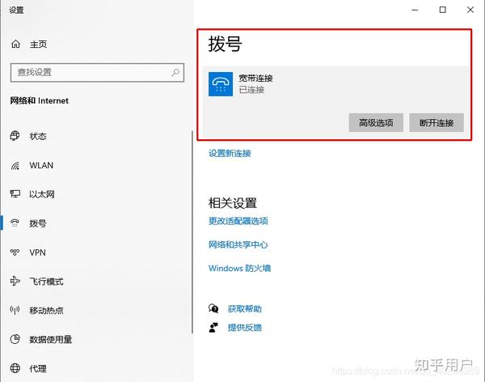Go to the 以太网 settings page
Screen dimensions: 485x382
point(42,194)
